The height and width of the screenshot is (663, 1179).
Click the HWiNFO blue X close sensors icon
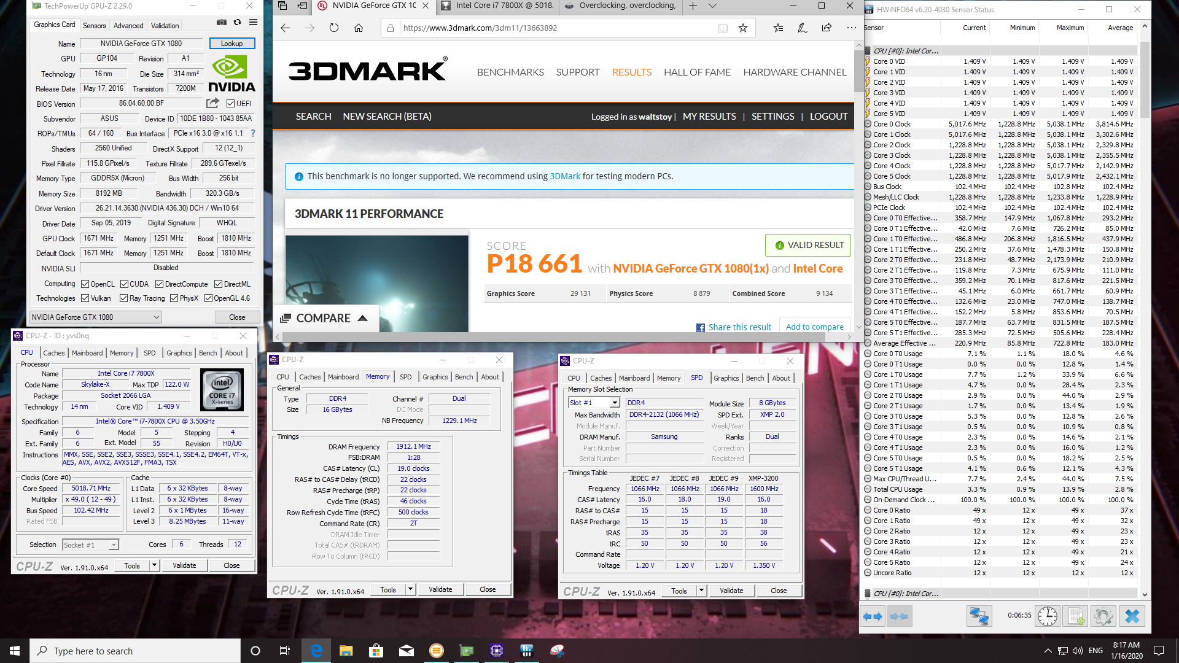click(x=1132, y=616)
